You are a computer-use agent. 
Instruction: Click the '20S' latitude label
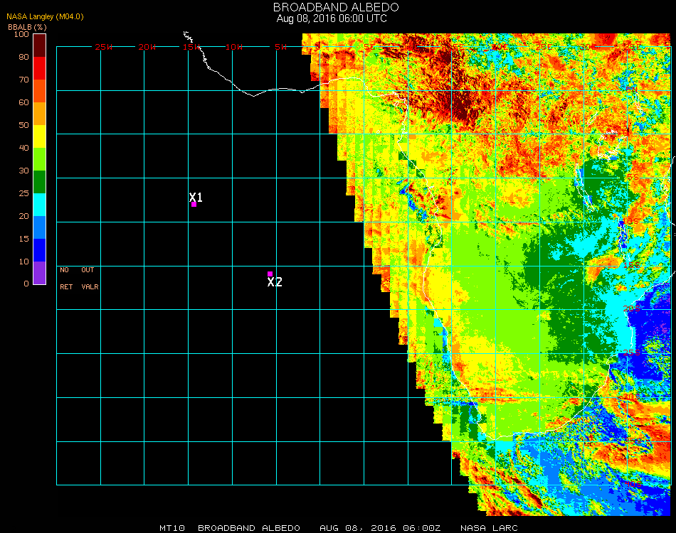(x=632, y=308)
